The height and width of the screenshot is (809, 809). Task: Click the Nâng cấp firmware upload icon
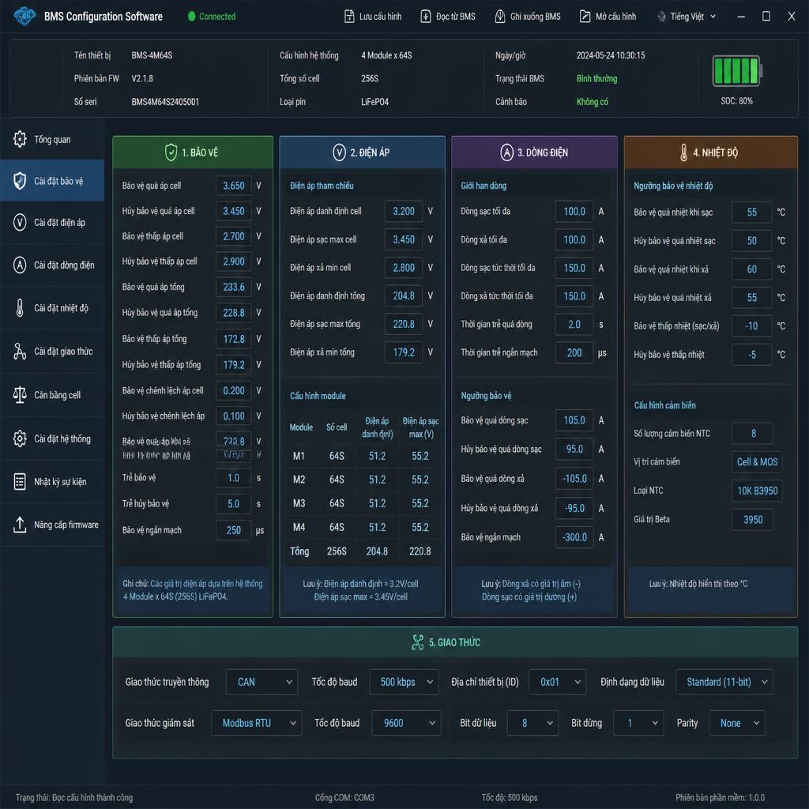click(x=20, y=525)
